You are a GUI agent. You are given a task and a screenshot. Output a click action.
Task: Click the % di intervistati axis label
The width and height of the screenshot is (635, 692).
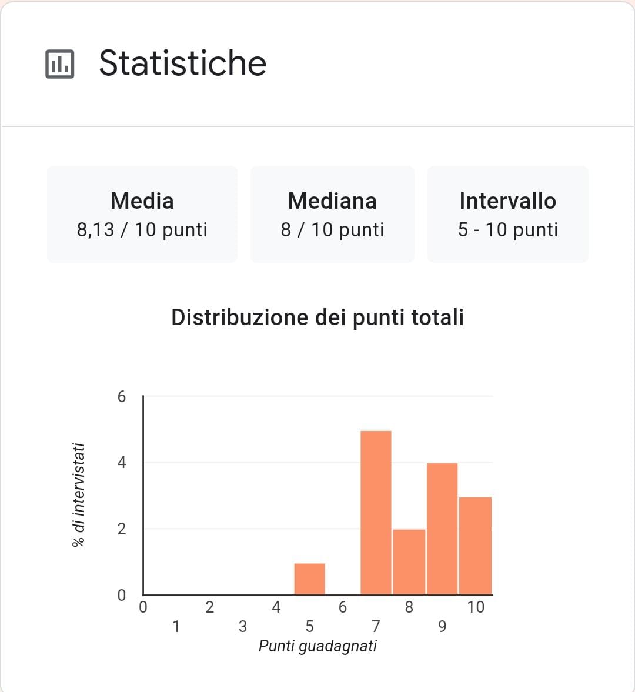(79, 495)
